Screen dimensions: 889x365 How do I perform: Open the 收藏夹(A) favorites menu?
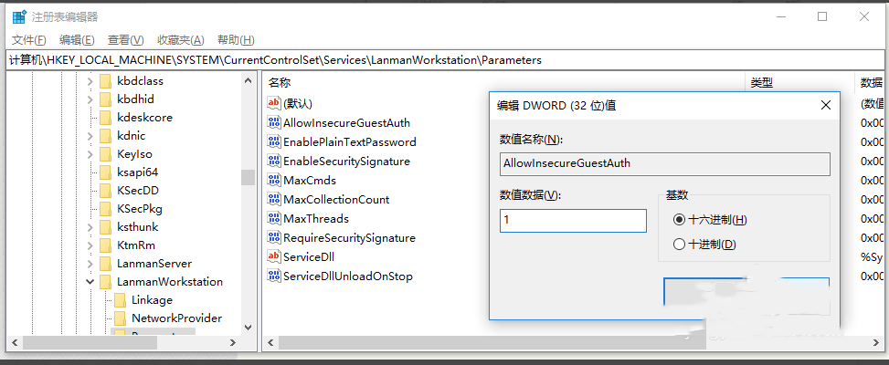(181, 40)
